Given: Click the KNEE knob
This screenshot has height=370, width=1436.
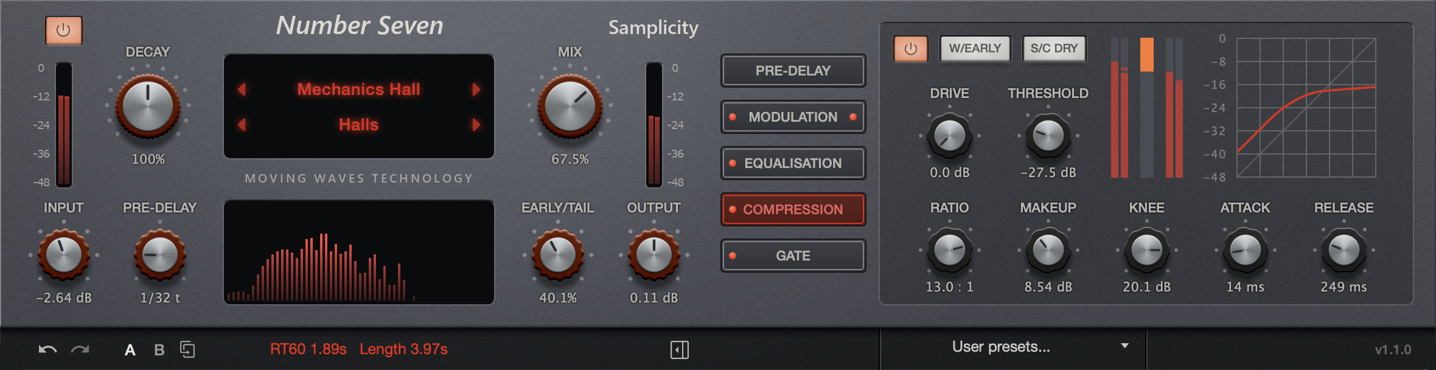Looking at the screenshot, I should click(1146, 250).
